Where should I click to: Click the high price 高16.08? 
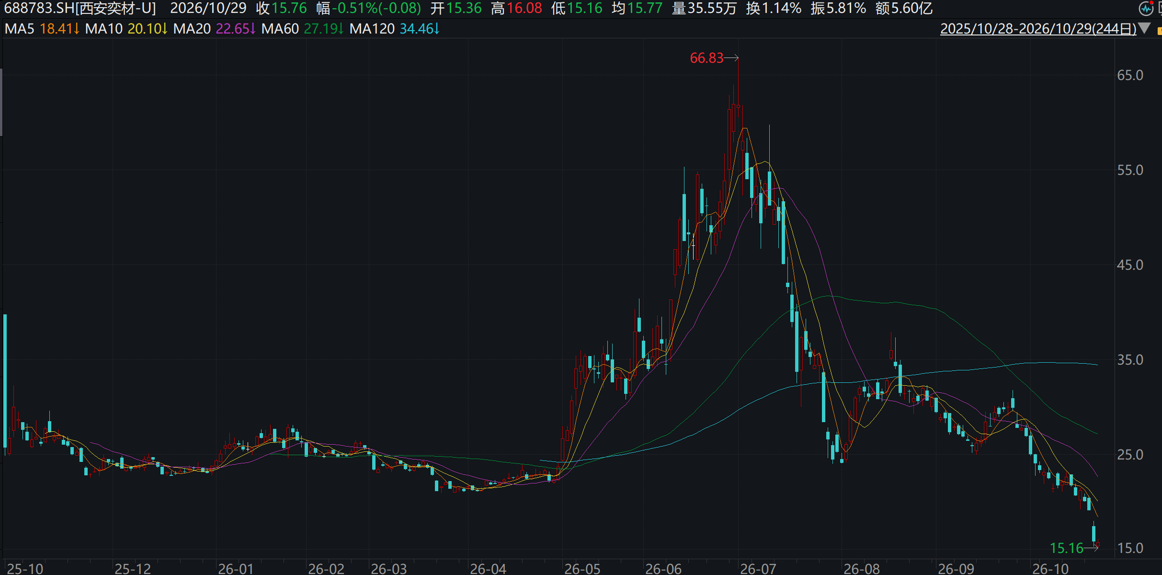516,8
